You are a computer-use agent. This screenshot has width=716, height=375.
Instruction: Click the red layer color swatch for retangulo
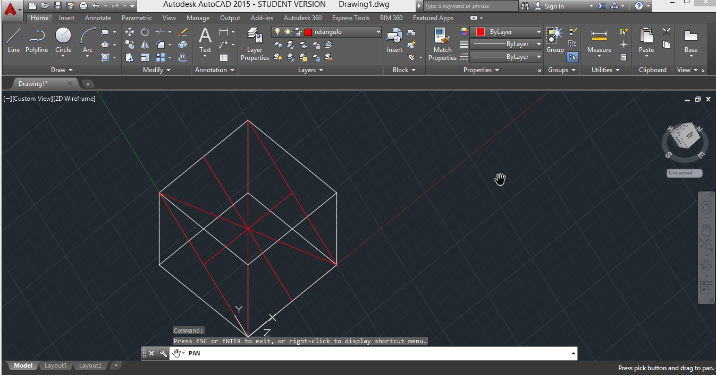point(308,32)
